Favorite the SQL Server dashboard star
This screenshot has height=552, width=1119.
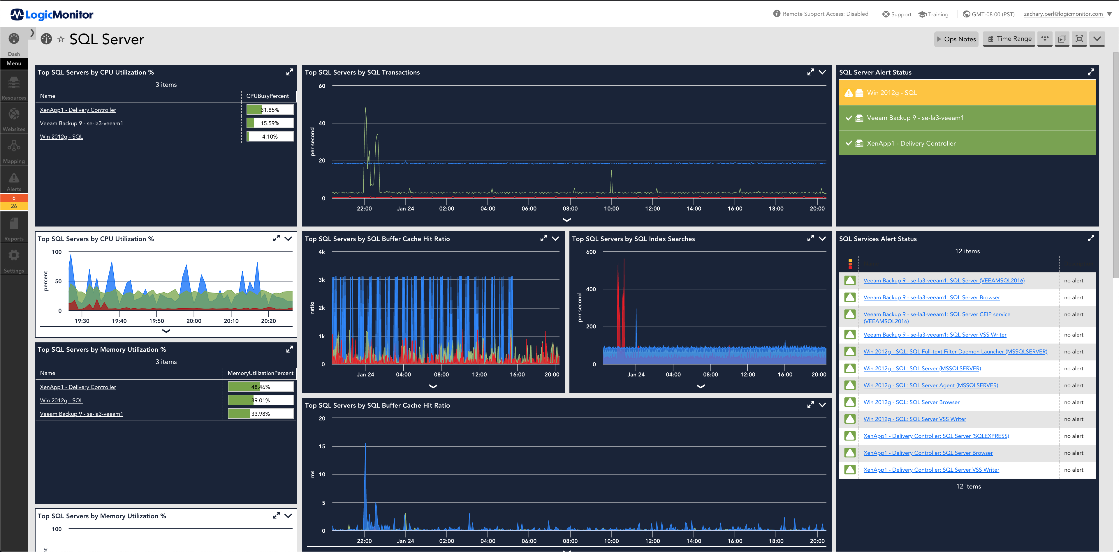(x=61, y=40)
